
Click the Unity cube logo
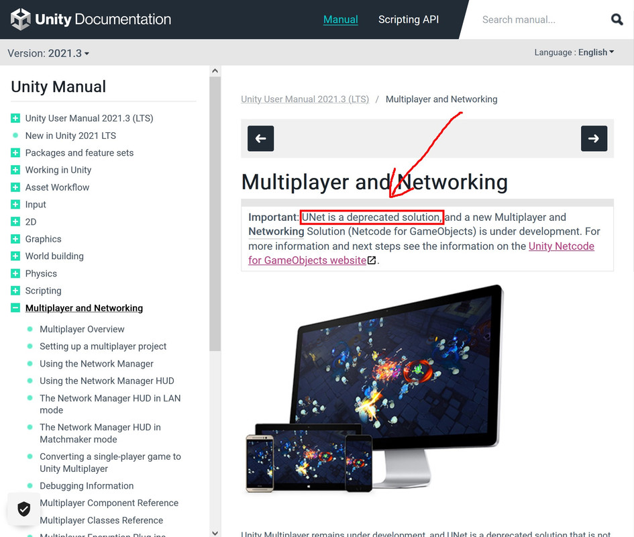click(20, 19)
